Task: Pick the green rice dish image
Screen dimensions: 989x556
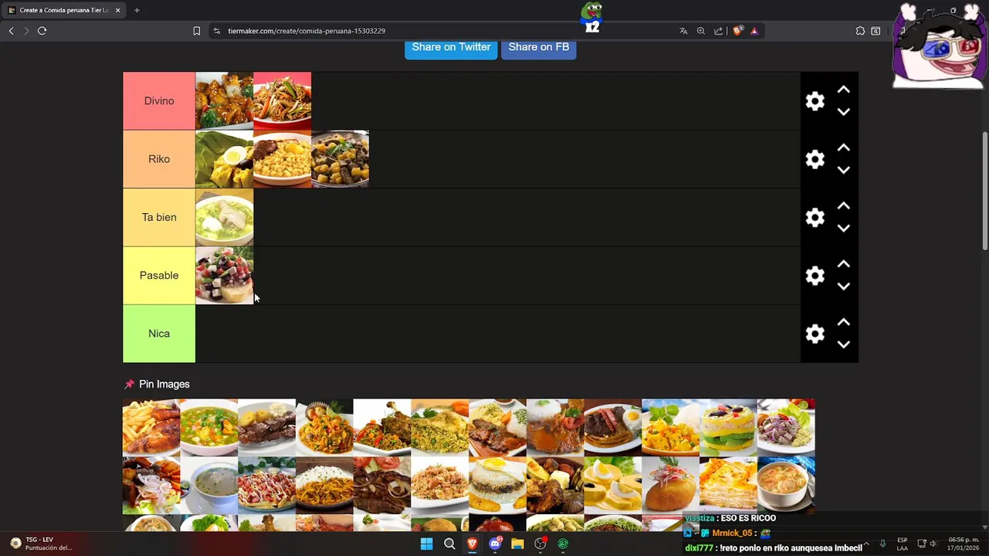Action: (440, 427)
